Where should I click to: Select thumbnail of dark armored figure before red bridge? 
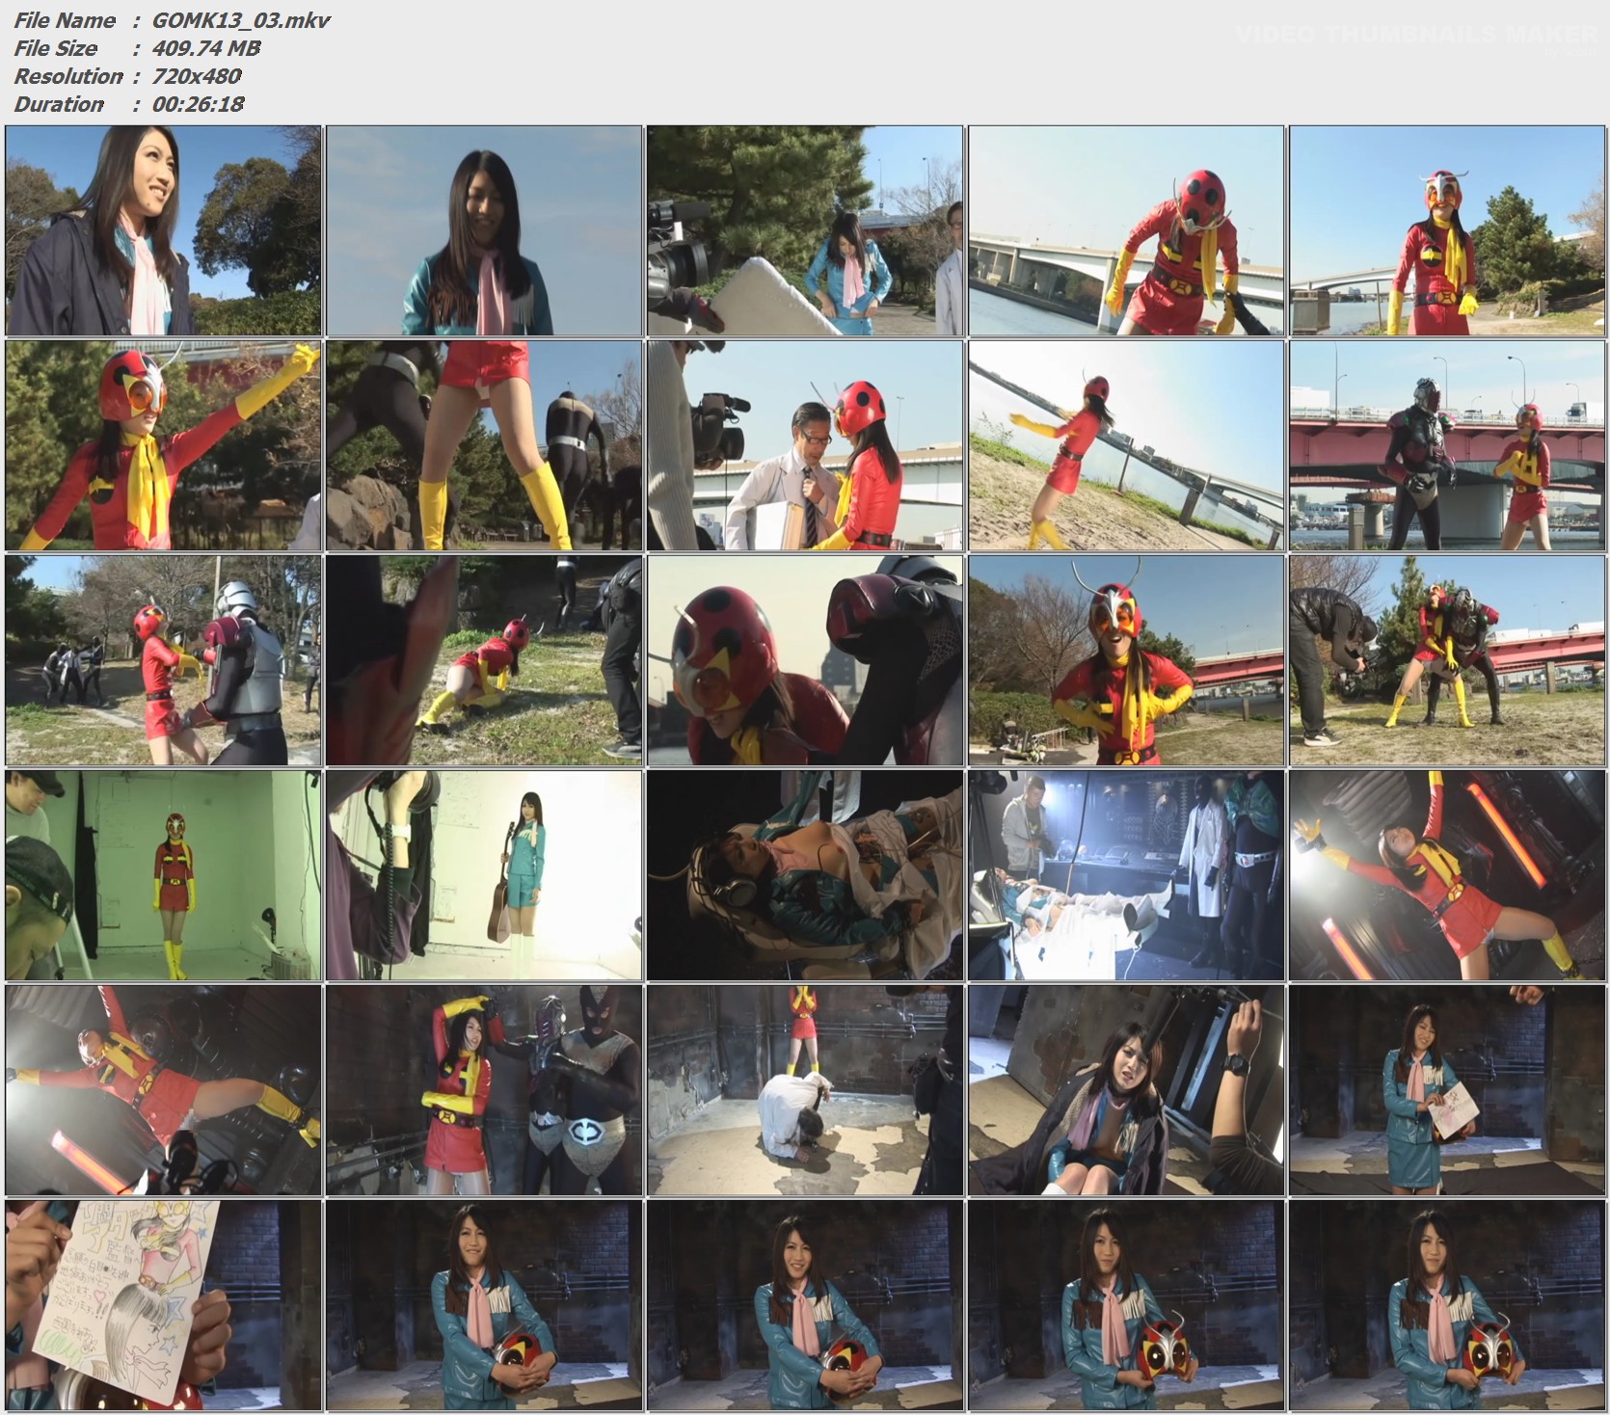click(1447, 445)
